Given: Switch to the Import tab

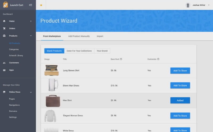Looking at the screenshot, I should tap(100, 36).
